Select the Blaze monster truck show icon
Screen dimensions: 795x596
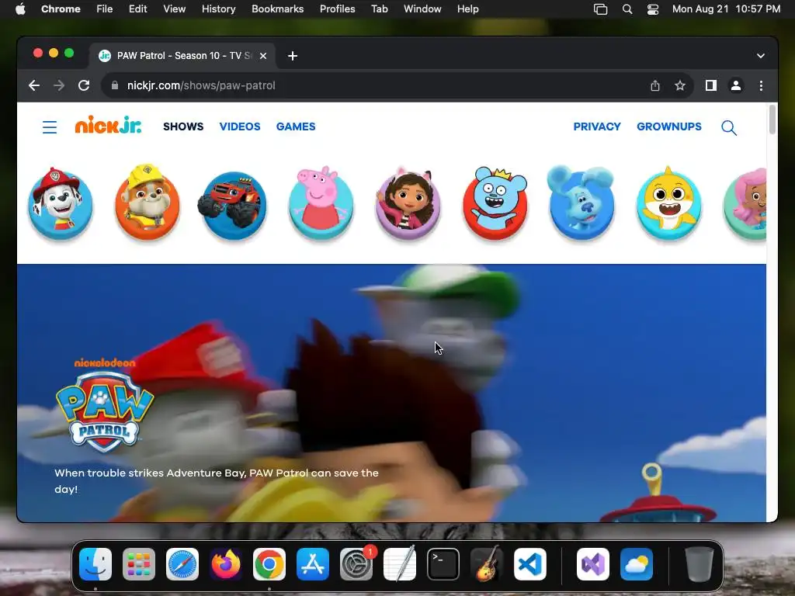[x=233, y=206]
